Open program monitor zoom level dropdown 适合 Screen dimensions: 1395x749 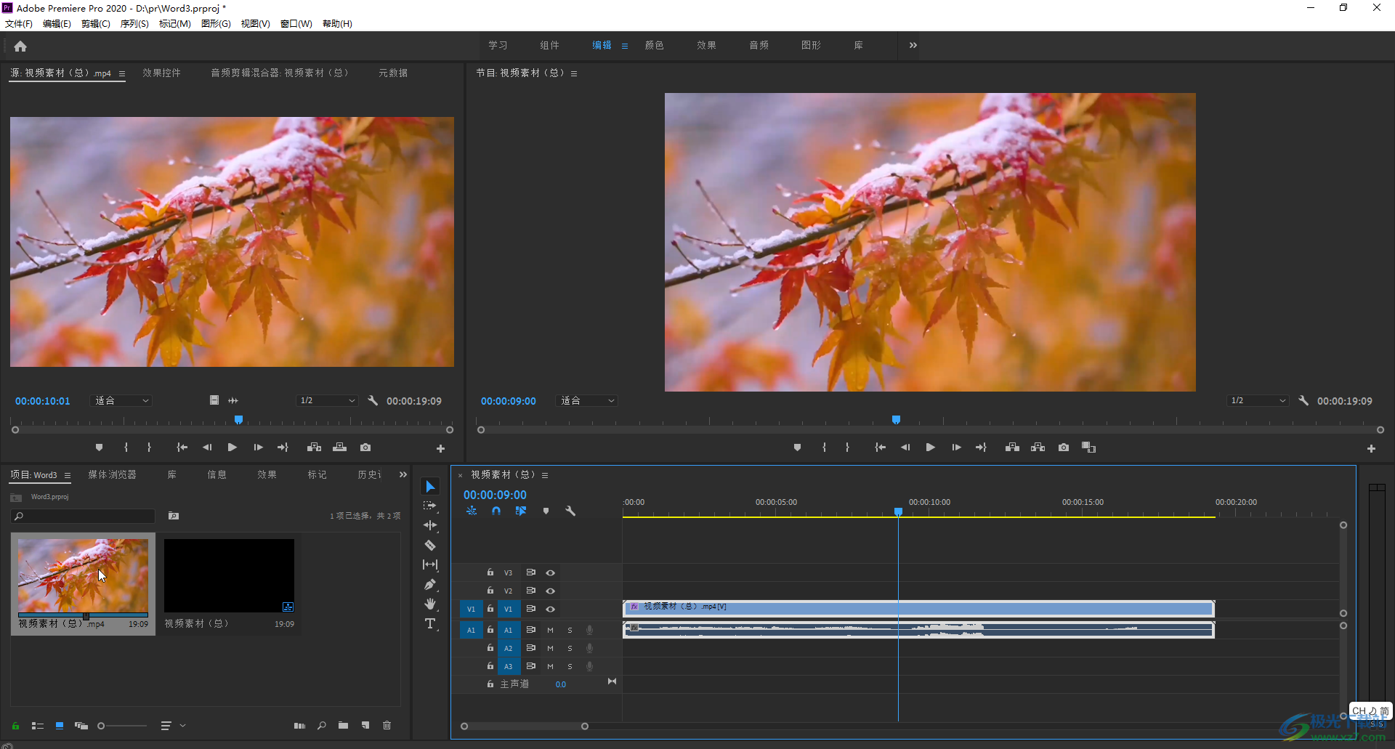click(x=587, y=400)
